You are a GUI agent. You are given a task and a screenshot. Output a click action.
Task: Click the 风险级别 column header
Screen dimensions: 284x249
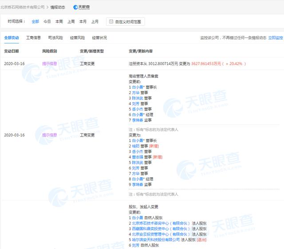coord(49,51)
